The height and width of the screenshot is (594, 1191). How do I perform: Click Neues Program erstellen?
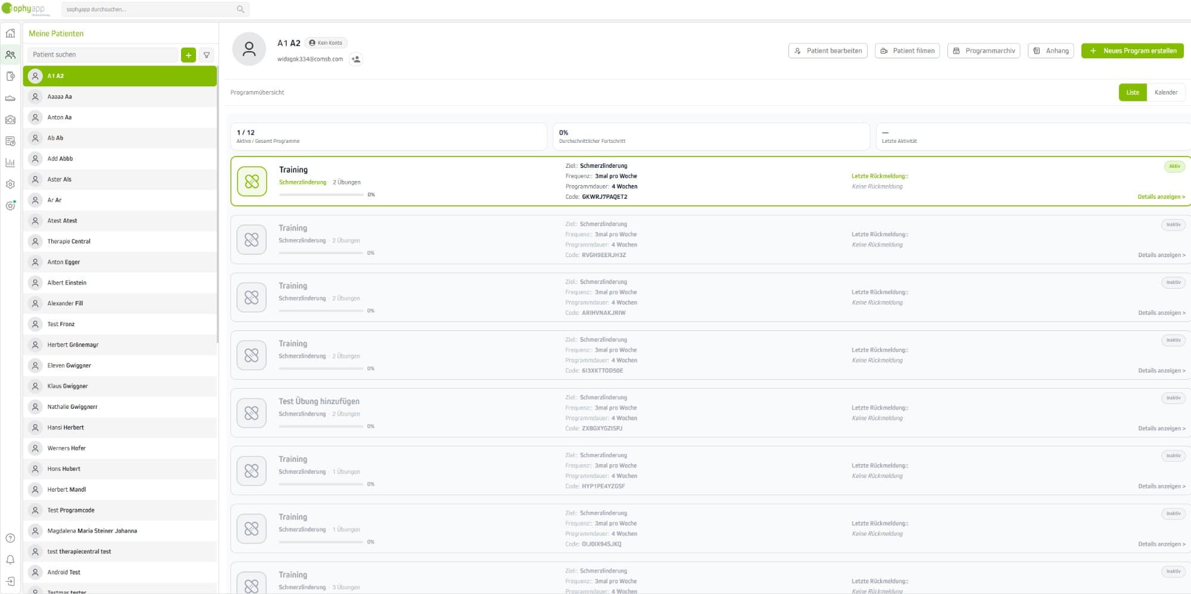pos(1133,51)
